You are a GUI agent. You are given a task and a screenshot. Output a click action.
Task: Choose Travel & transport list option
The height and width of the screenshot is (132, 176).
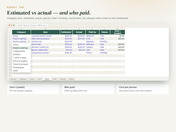pos(21,64)
